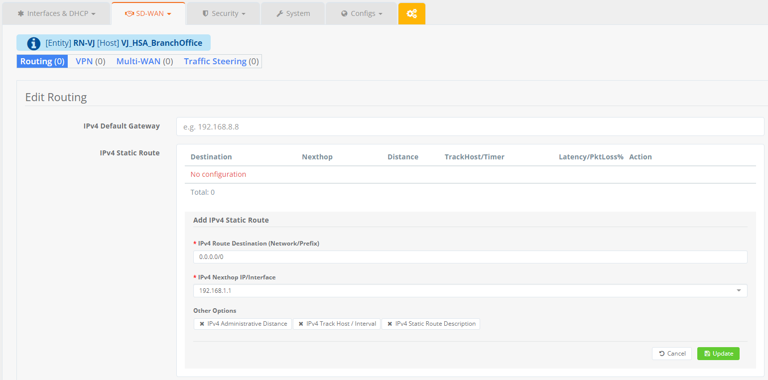Open the Interfaces & DHCP dropdown menu
768x380 pixels.
56,13
